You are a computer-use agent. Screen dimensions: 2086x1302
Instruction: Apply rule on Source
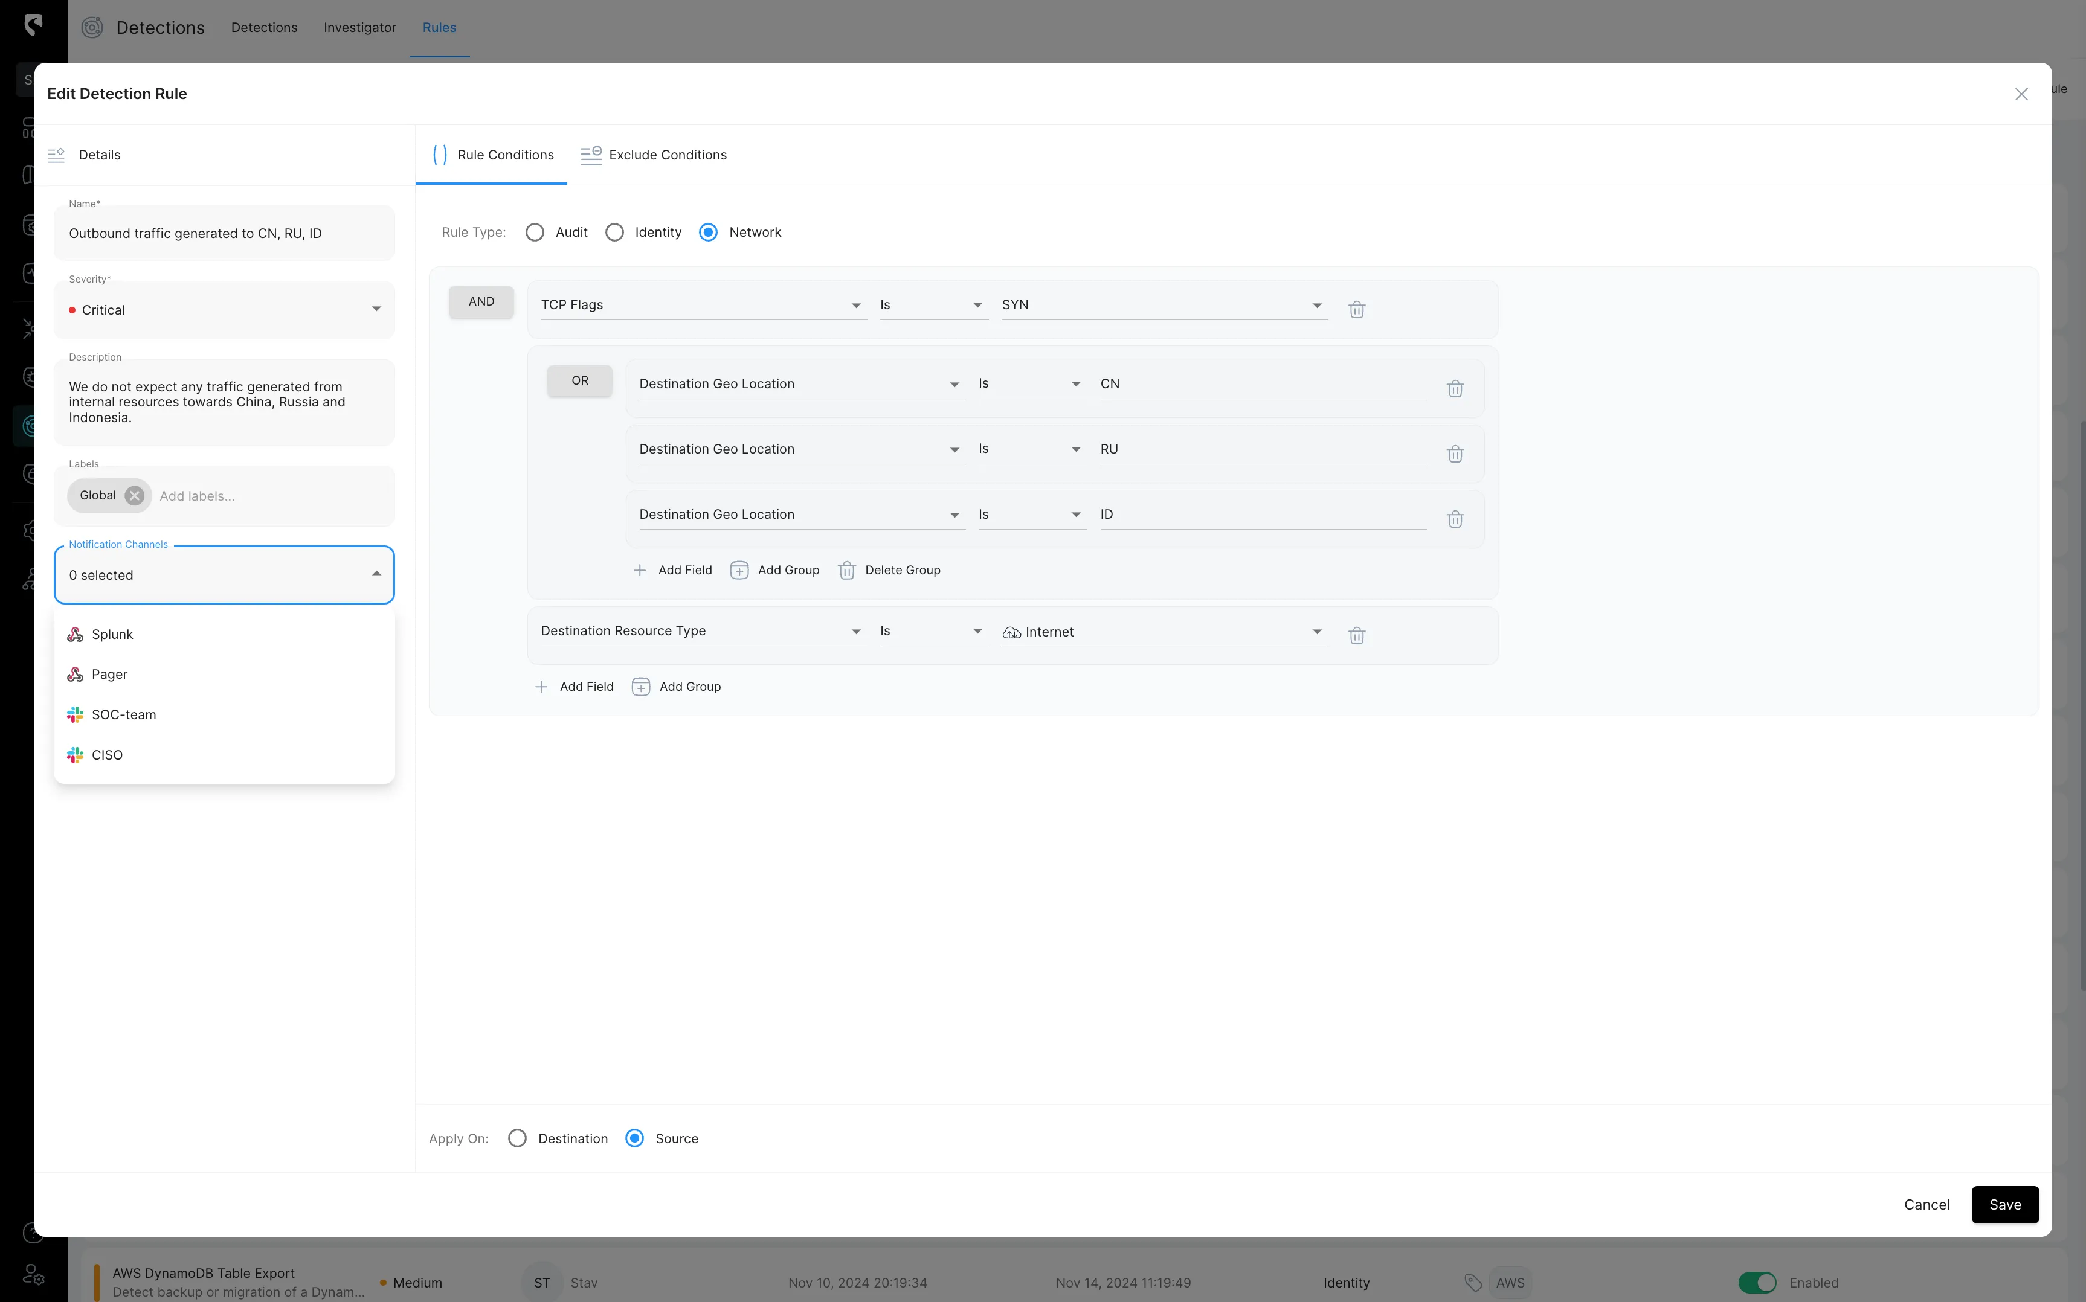coord(634,1138)
